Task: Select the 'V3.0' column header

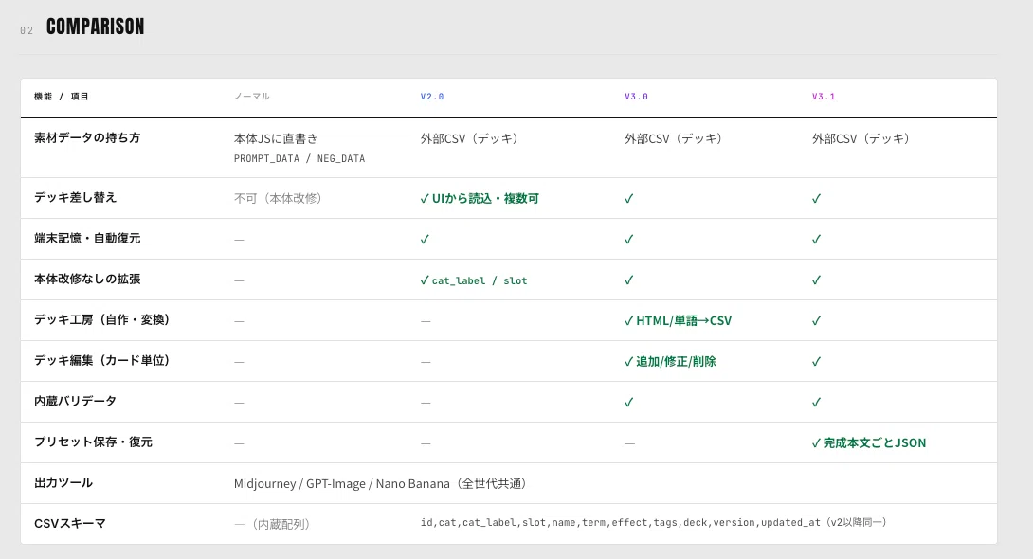Action: 637,96
